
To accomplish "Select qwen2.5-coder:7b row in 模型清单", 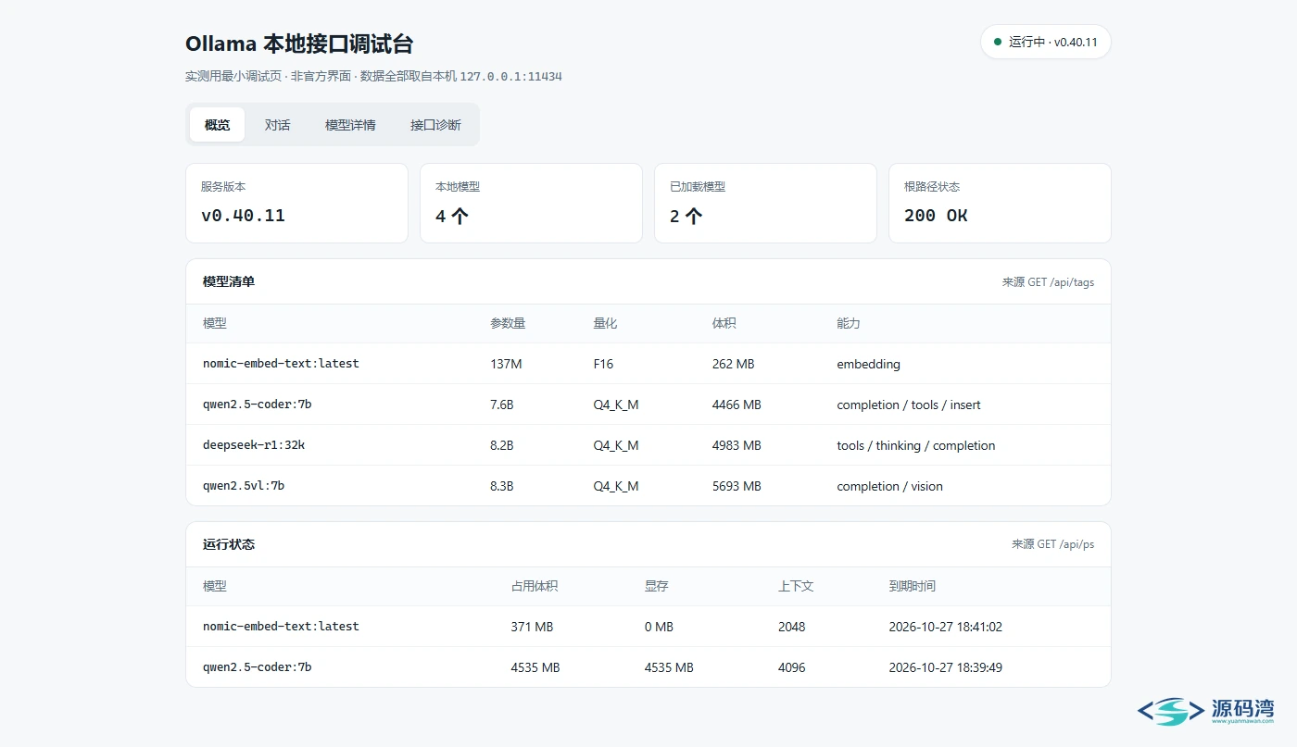I will click(648, 405).
